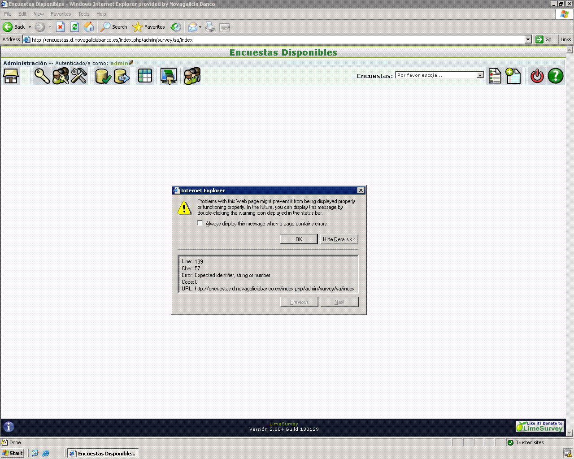The width and height of the screenshot is (574, 459).
Task: Open the Edit menu
Action: [22, 14]
